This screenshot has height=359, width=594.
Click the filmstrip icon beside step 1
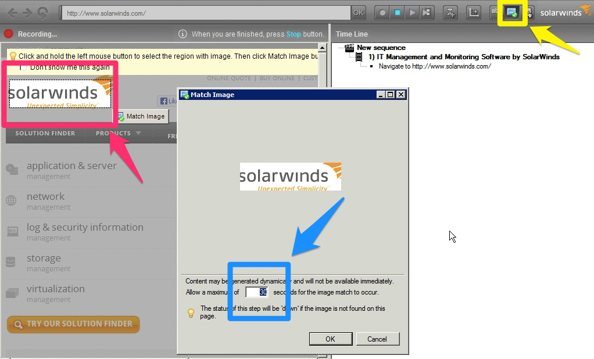(359, 57)
